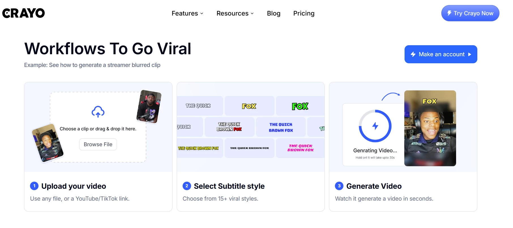Select the blue Quick Brown Fox style
513x228 pixels.
point(281,127)
